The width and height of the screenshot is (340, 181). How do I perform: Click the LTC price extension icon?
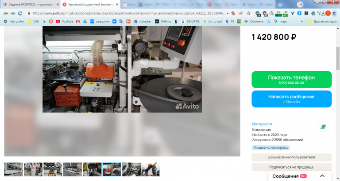tap(286, 14)
